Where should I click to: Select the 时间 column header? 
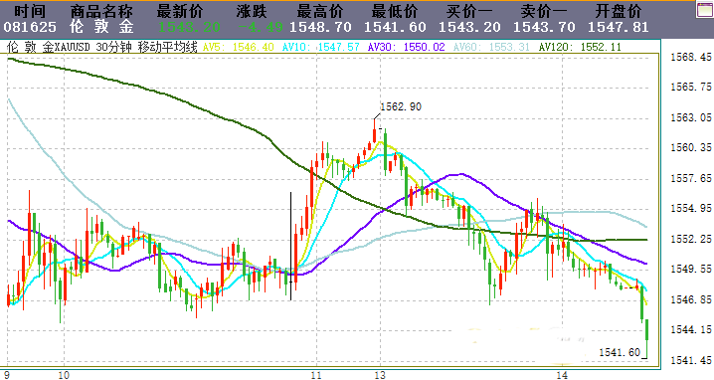30,11
